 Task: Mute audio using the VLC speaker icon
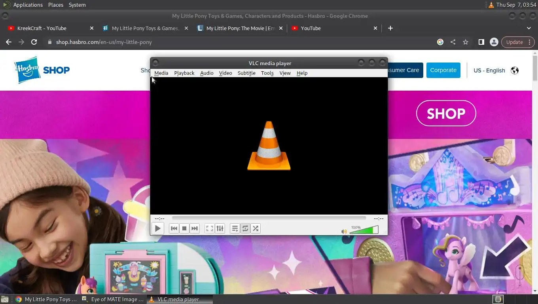[344, 231]
